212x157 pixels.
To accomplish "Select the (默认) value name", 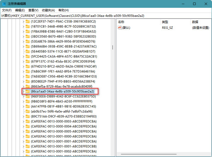I will (126, 28).
